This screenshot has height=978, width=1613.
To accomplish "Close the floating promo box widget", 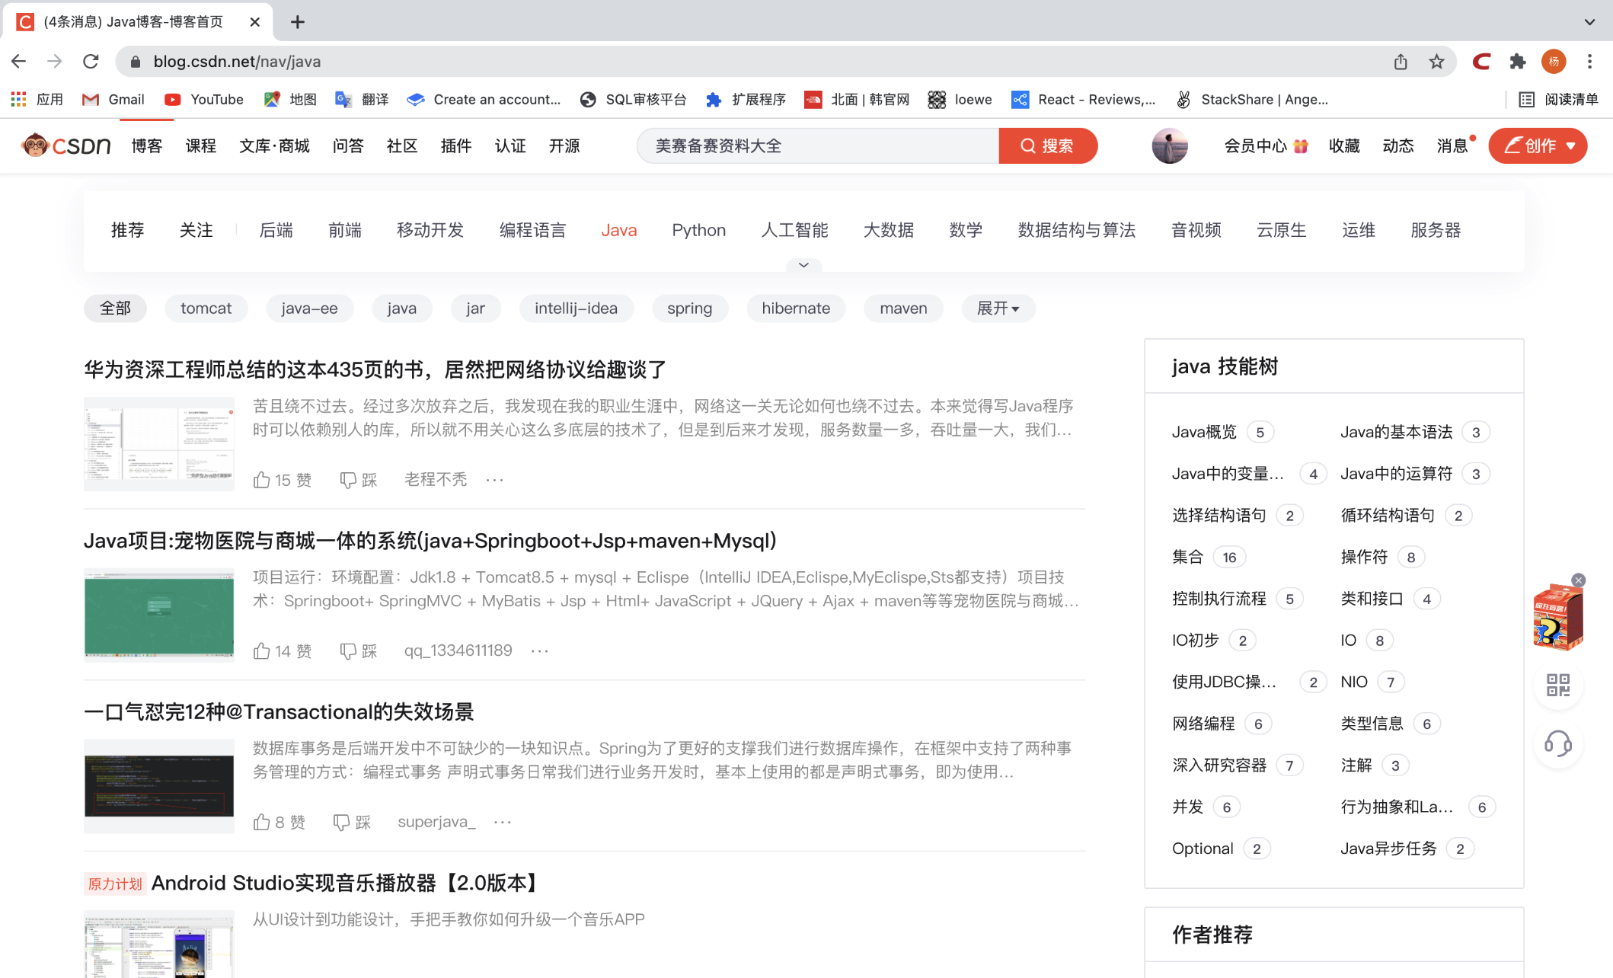I will click(x=1579, y=580).
